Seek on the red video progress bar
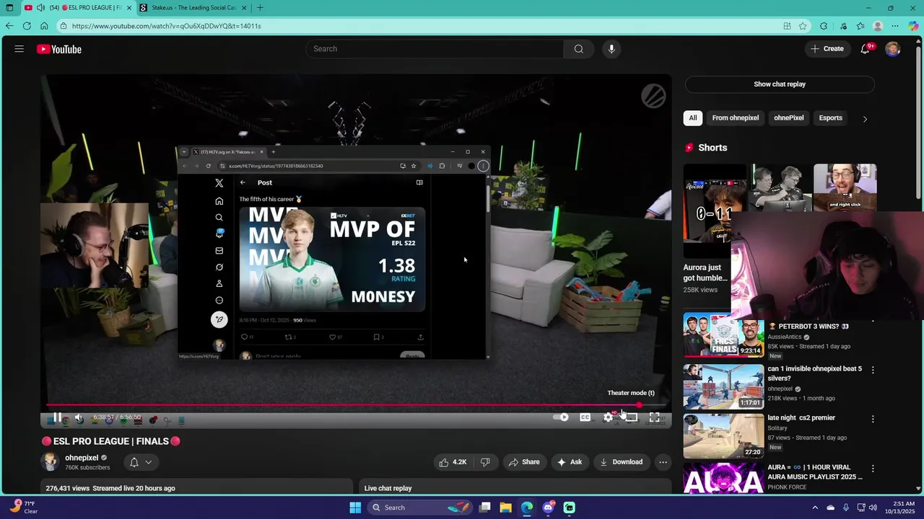924x519 pixels. [355, 405]
